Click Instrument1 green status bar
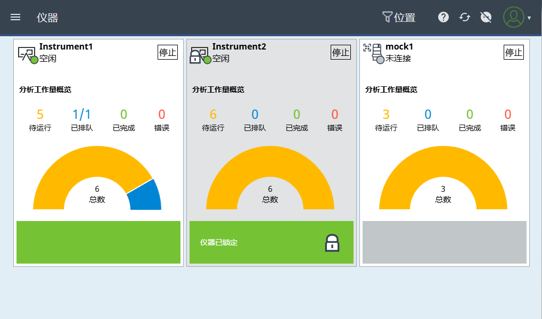Viewport: 542px width, 319px height. 98,242
